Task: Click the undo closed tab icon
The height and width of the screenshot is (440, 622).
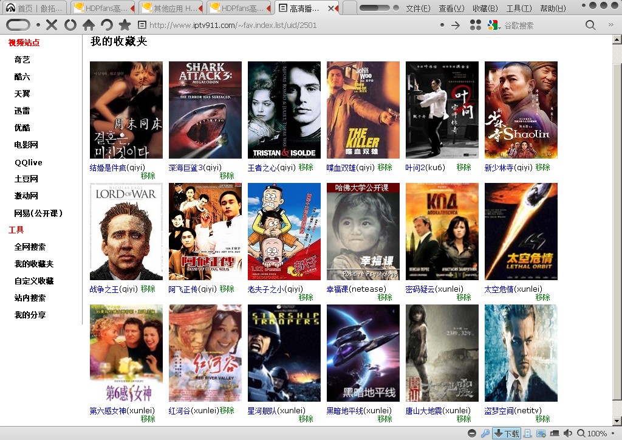Action: [107, 26]
